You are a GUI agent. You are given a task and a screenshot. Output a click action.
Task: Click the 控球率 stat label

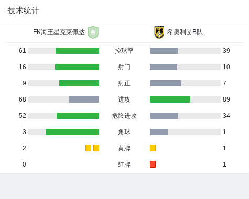[x=124, y=51]
